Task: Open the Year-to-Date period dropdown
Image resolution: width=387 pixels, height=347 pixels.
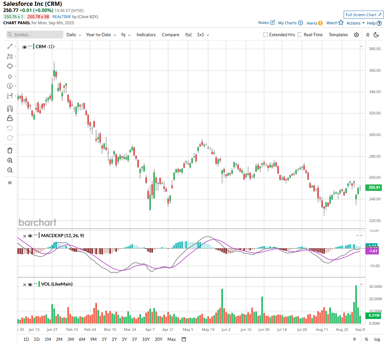Action: point(101,35)
